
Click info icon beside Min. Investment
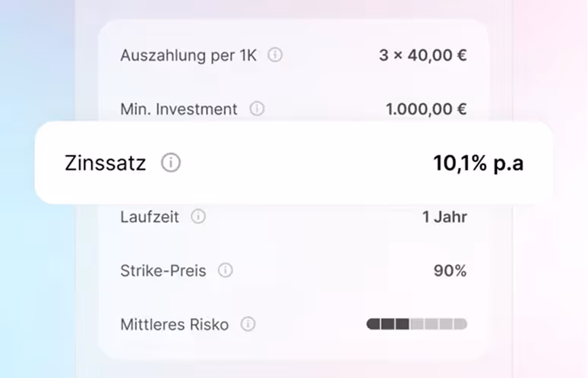click(257, 109)
